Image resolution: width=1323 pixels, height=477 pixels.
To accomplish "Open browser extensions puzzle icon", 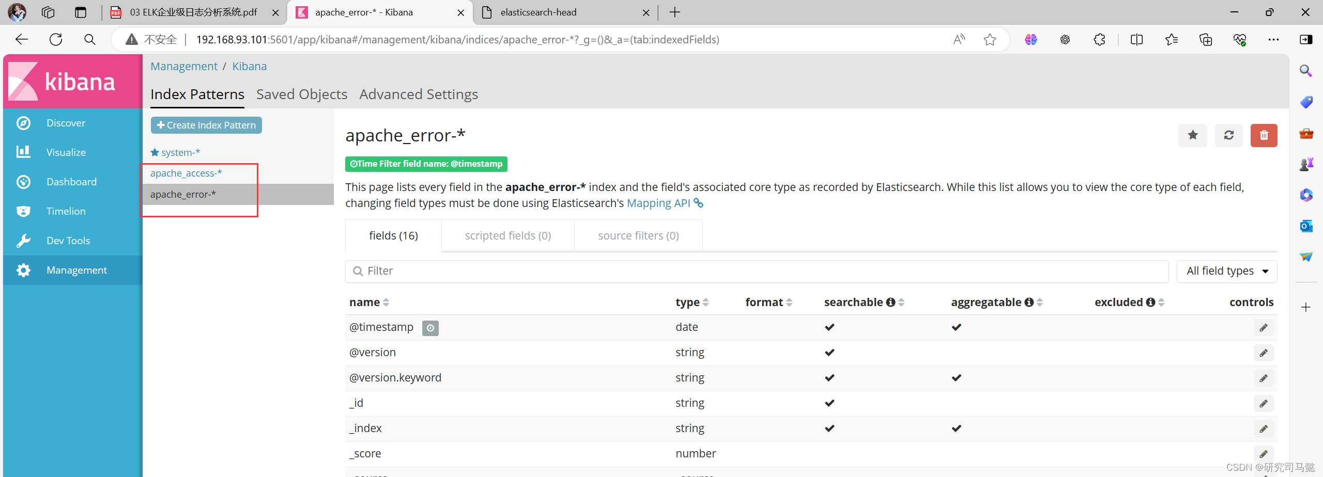I will coord(1099,40).
